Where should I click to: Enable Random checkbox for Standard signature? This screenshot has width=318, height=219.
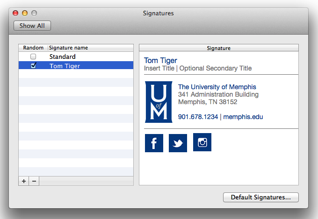33,57
